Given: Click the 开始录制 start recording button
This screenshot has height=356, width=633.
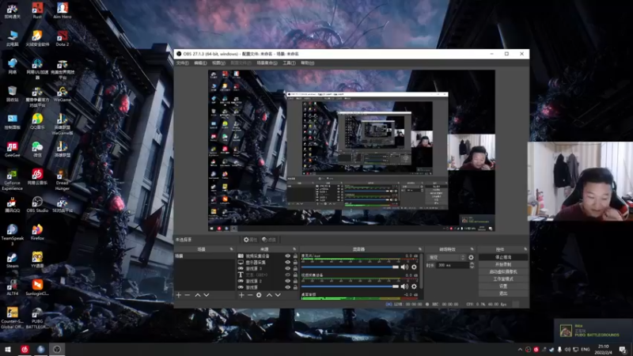Looking at the screenshot, I should coord(503,264).
